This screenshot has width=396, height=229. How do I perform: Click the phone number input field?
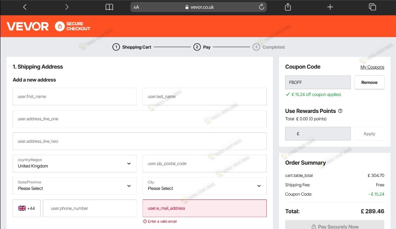[90, 208]
